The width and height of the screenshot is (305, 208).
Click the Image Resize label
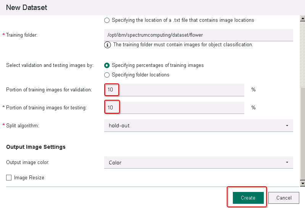(29, 178)
